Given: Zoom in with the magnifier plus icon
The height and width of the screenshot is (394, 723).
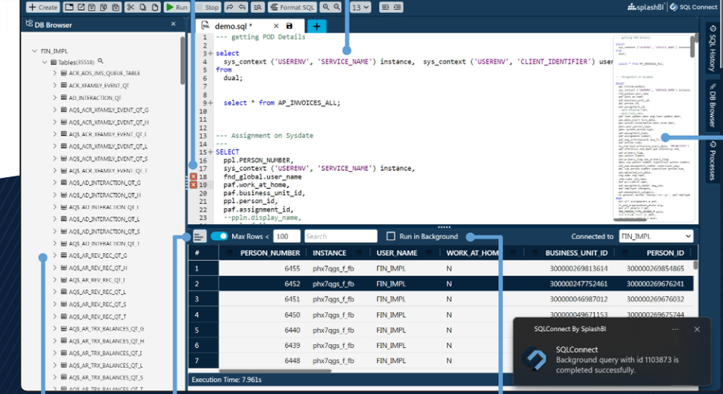Looking at the screenshot, I should point(326,7).
